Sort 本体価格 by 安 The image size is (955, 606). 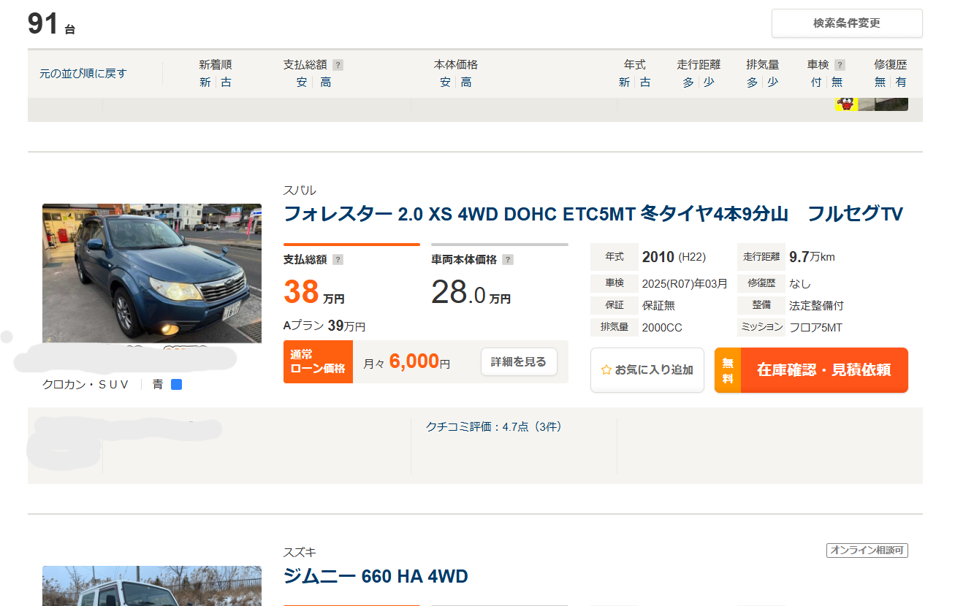pyautogui.click(x=445, y=83)
